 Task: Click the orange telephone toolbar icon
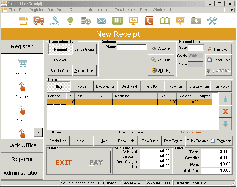click(149, 21)
